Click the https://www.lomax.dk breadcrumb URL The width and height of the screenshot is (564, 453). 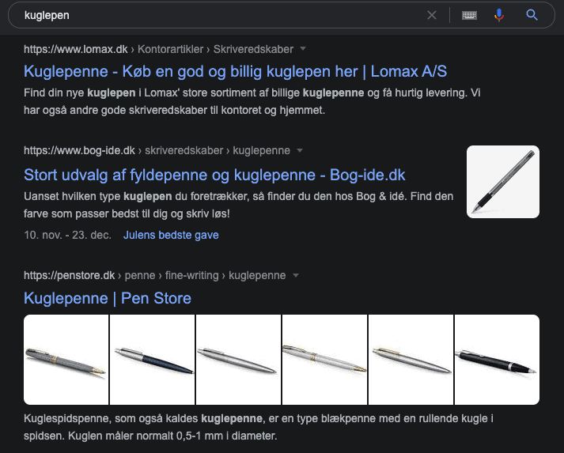coord(75,49)
